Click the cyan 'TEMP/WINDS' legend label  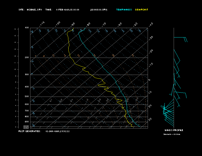pos(124,10)
